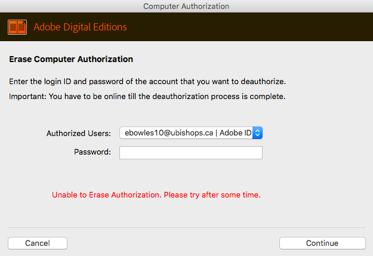This screenshot has width=373, height=256.
Task: Click the dark brown header banner area
Action: point(238,27)
